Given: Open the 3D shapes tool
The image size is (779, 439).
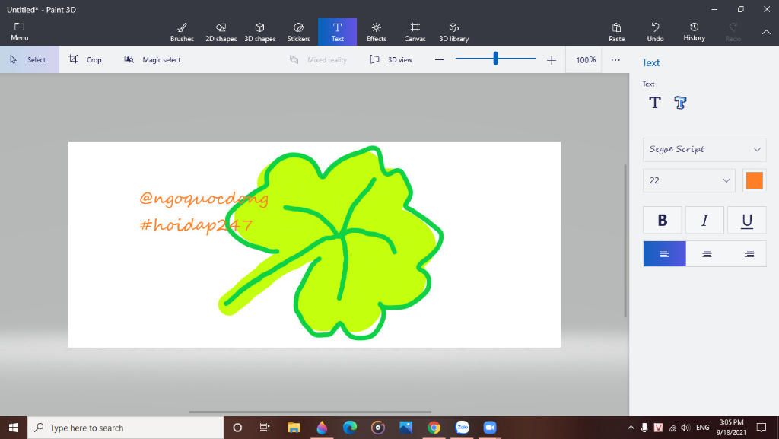Looking at the screenshot, I should (260, 32).
